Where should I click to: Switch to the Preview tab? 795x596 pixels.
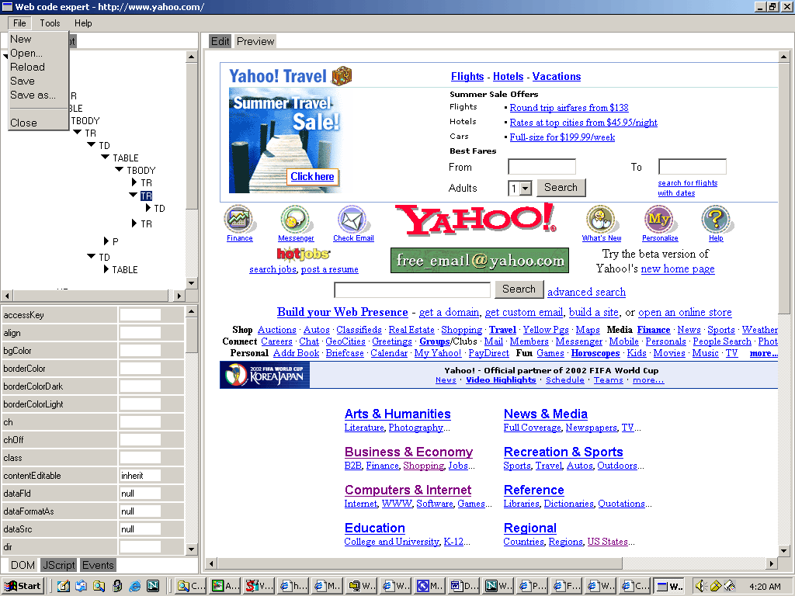point(255,41)
